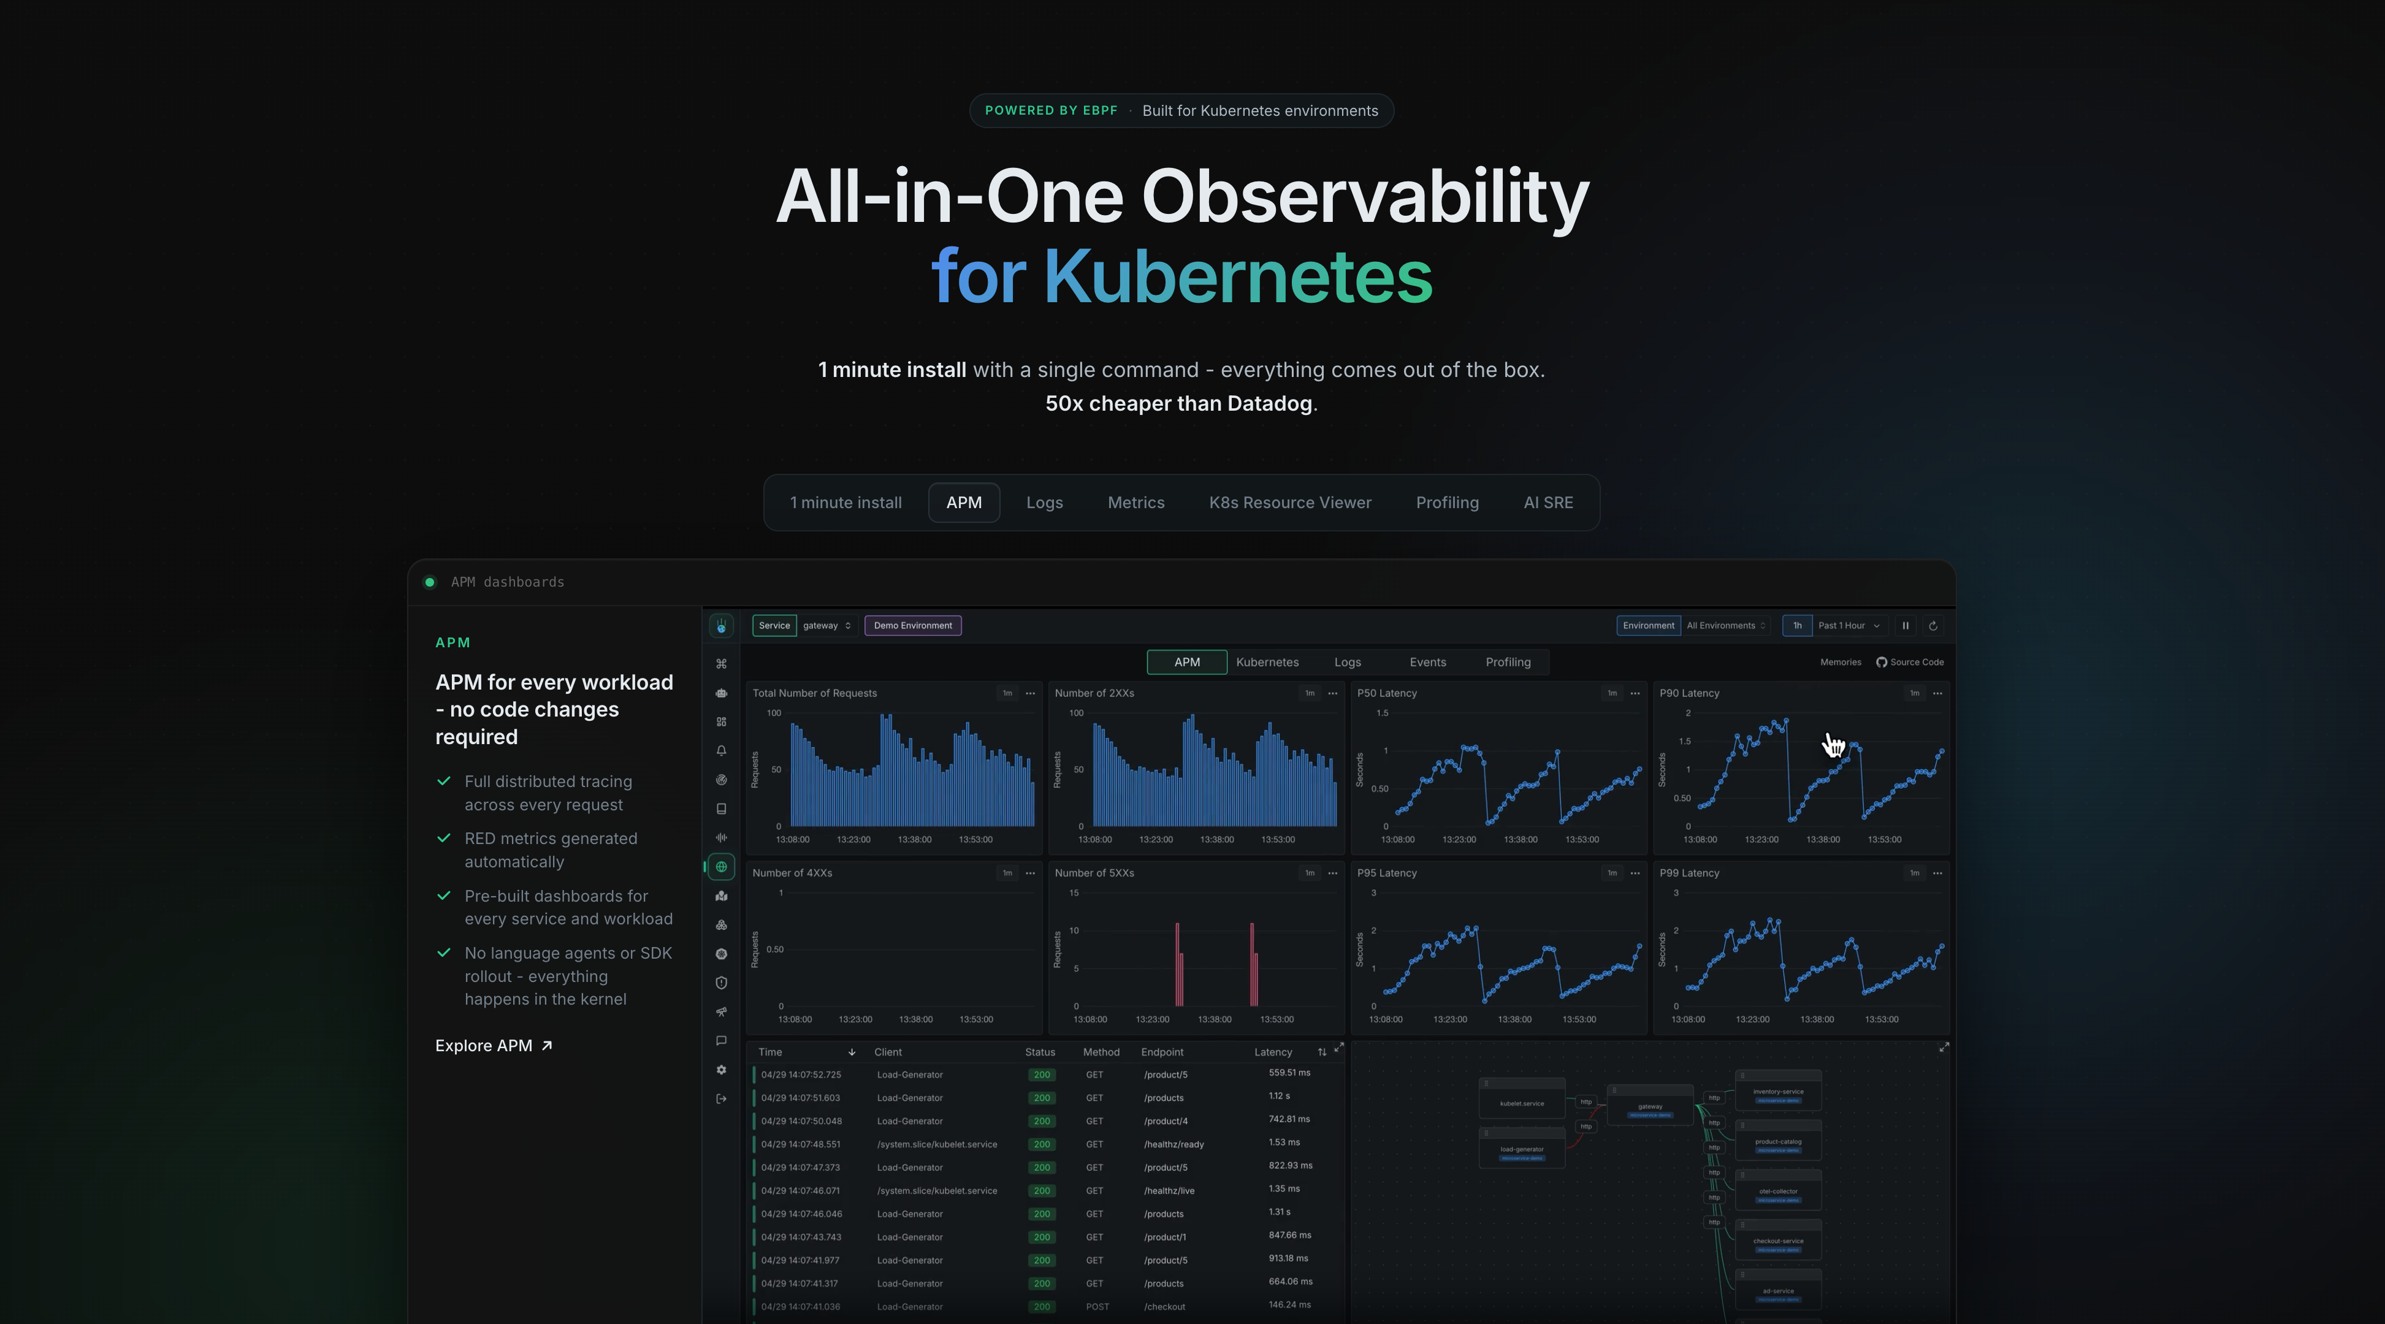This screenshot has width=2385, height=1324.
Task: Click the 1m interval on P99 Latency
Action: [x=1915, y=873]
